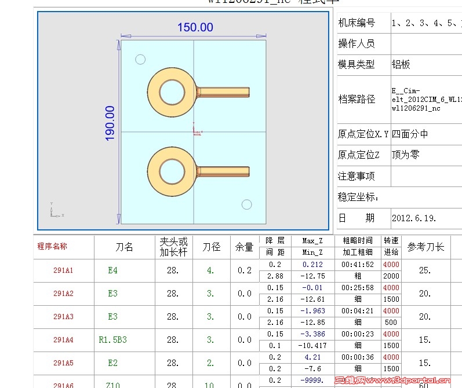Viewport: 462px width, 388px height.
Task: Click feed value 2000 in row 291A1
Action: (x=391, y=276)
